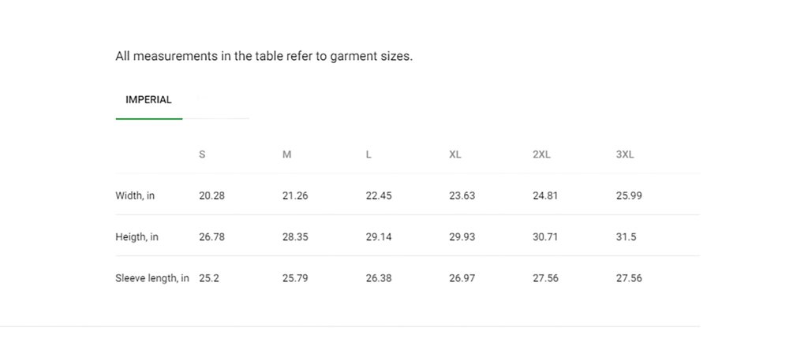Click the S size column header
The height and width of the screenshot is (357, 793).
pyautogui.click(x=202, y=154)
